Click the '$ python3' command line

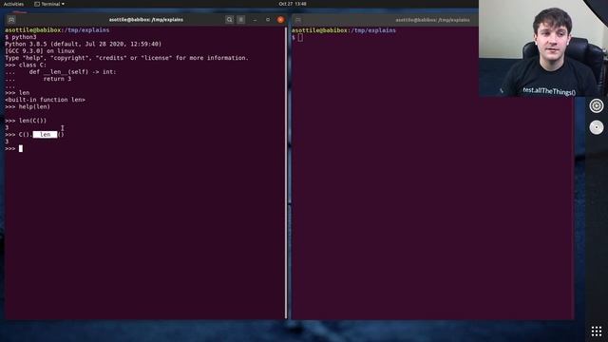21,37
